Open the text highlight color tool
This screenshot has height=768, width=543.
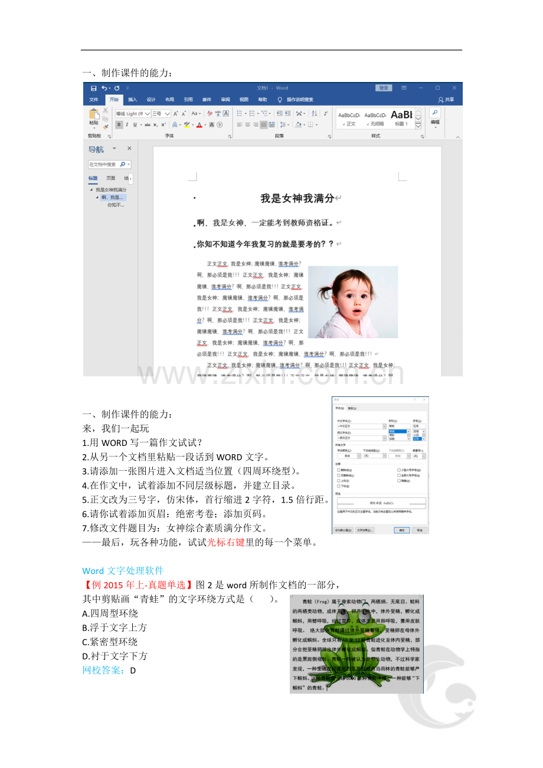tap(187, 124)
